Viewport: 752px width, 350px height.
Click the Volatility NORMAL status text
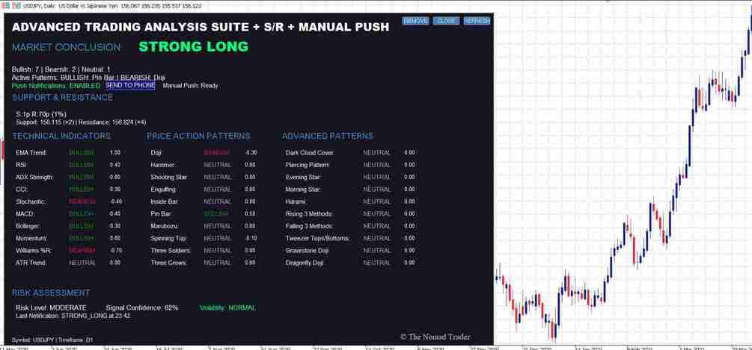coord(227,308)
